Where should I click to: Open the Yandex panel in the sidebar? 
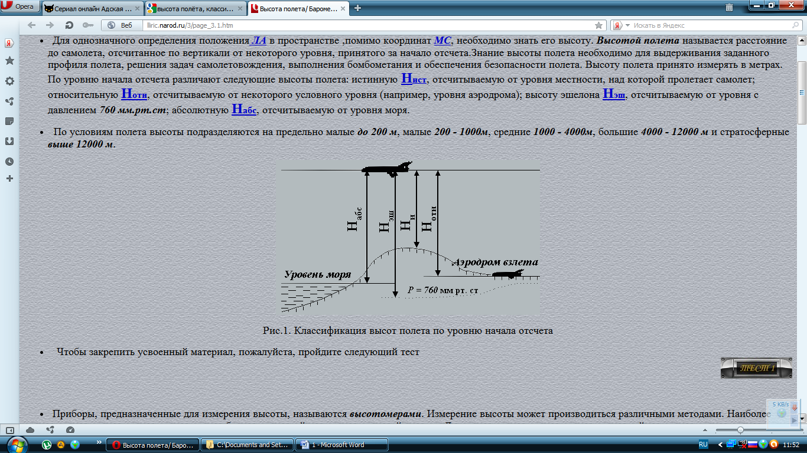click(x=9, y=44)
